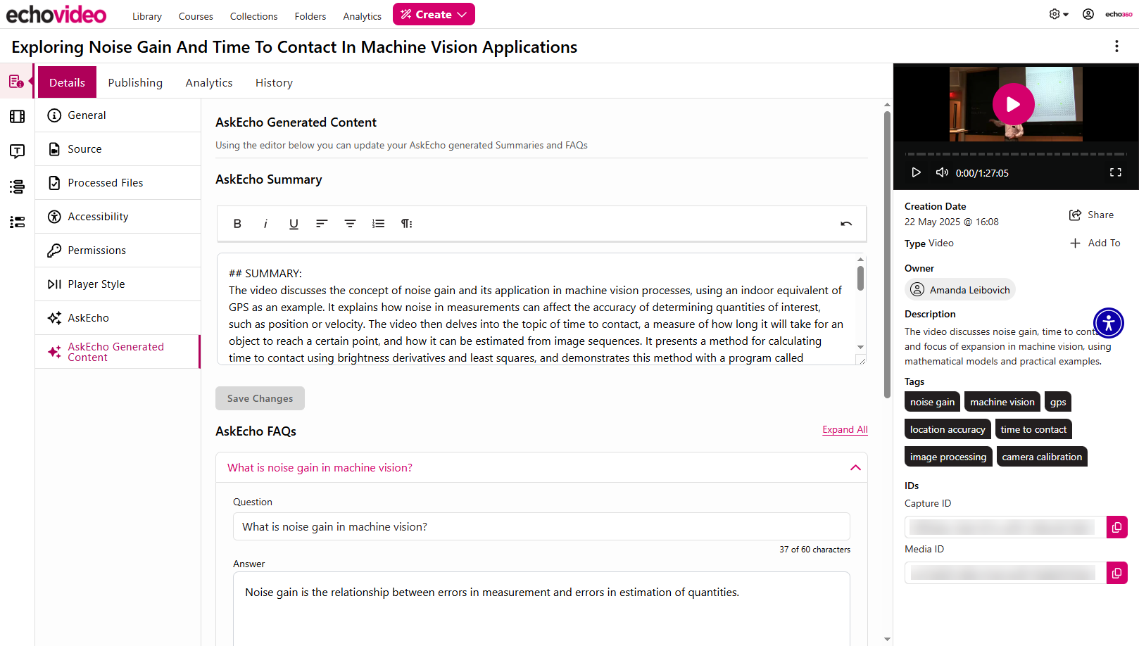
Task: Collapse the noise gain FAQ item
Action: [x=855, y=467]
